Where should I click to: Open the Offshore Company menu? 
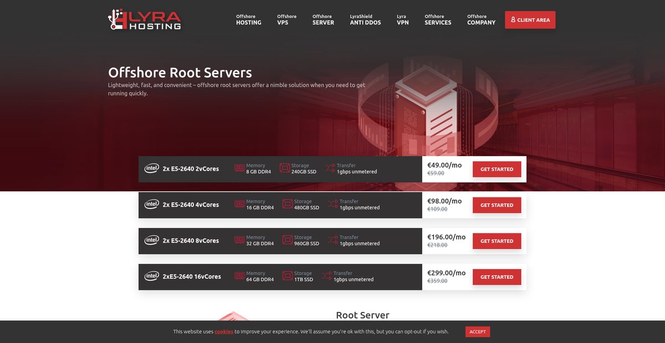click(481, 20)
